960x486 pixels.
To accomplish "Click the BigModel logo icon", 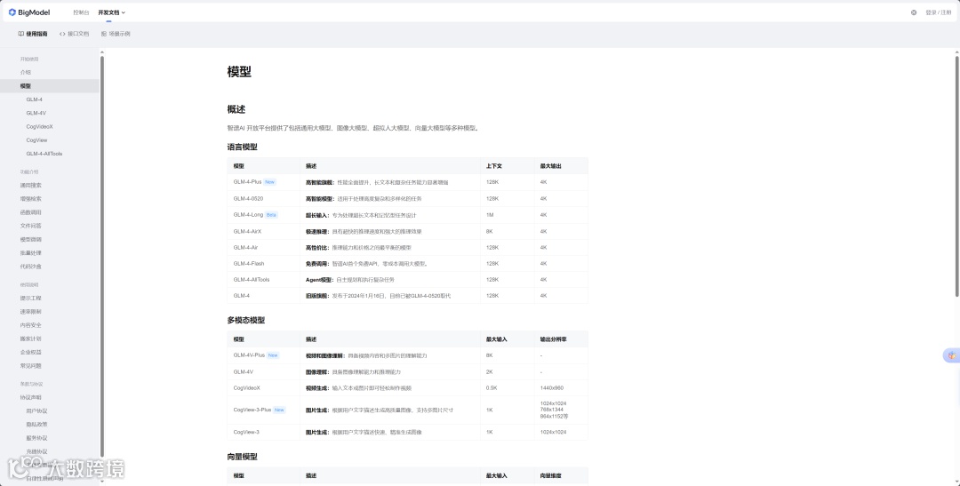I will pos(12,12).
